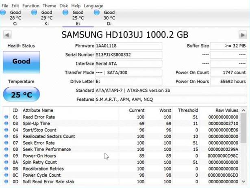Select the Recalibration Retries row
This screenshot has height=188, width=250.
pos(122,169)
